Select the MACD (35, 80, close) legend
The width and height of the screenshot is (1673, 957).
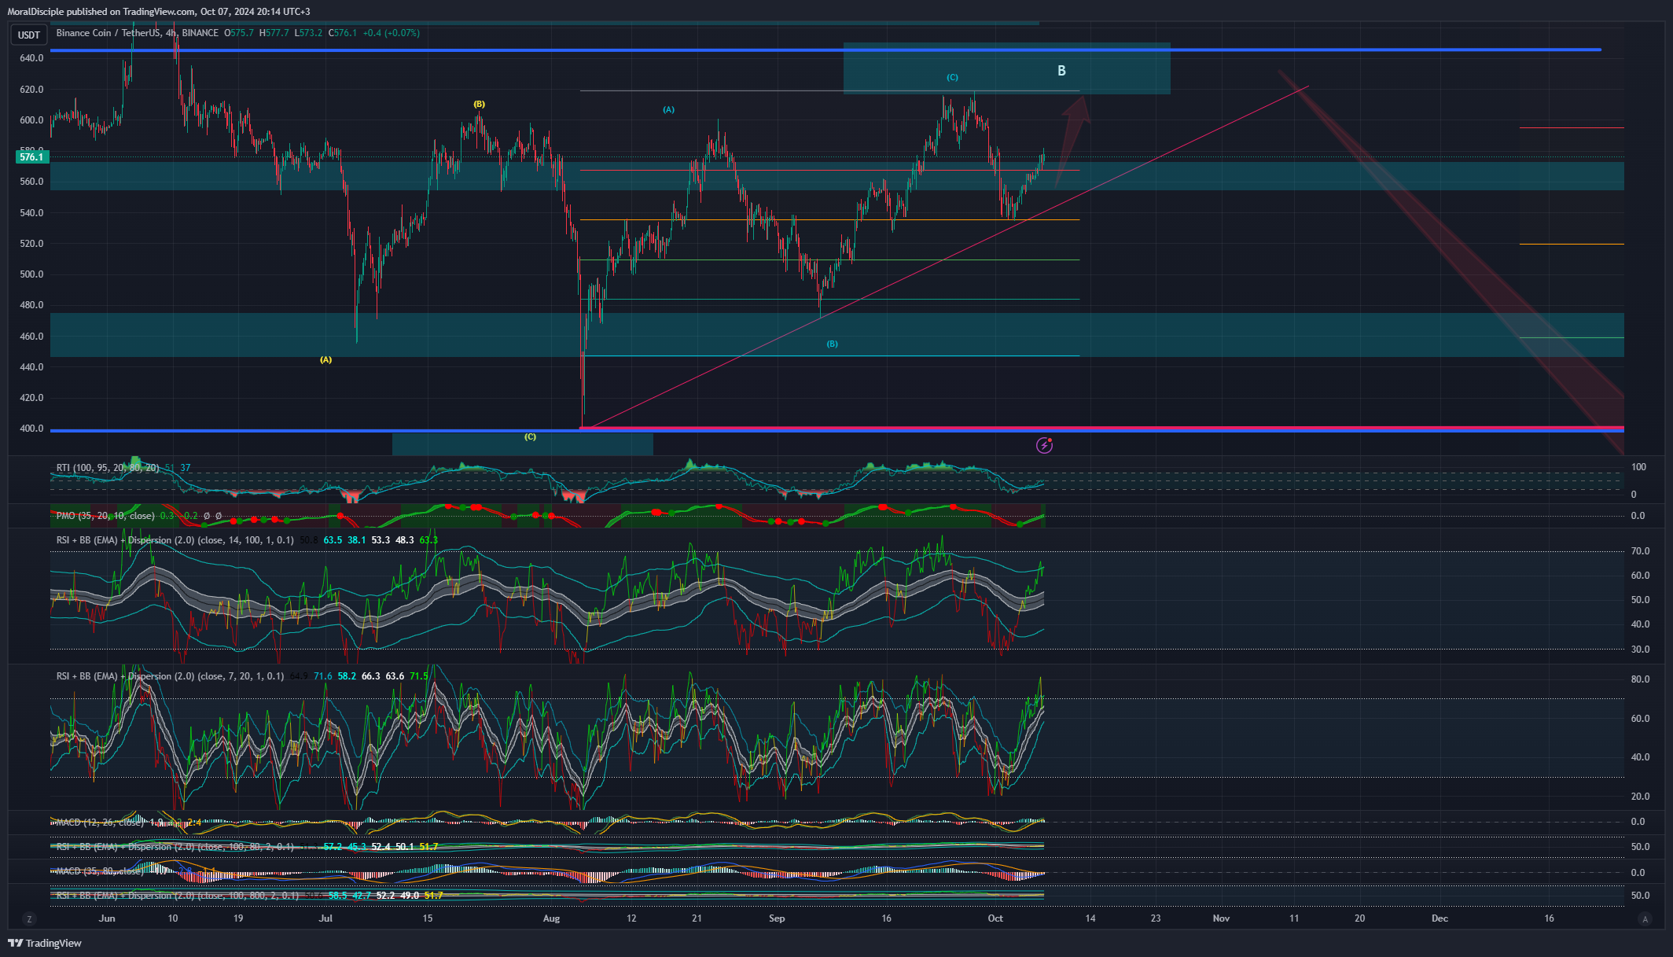pos(100,871)
